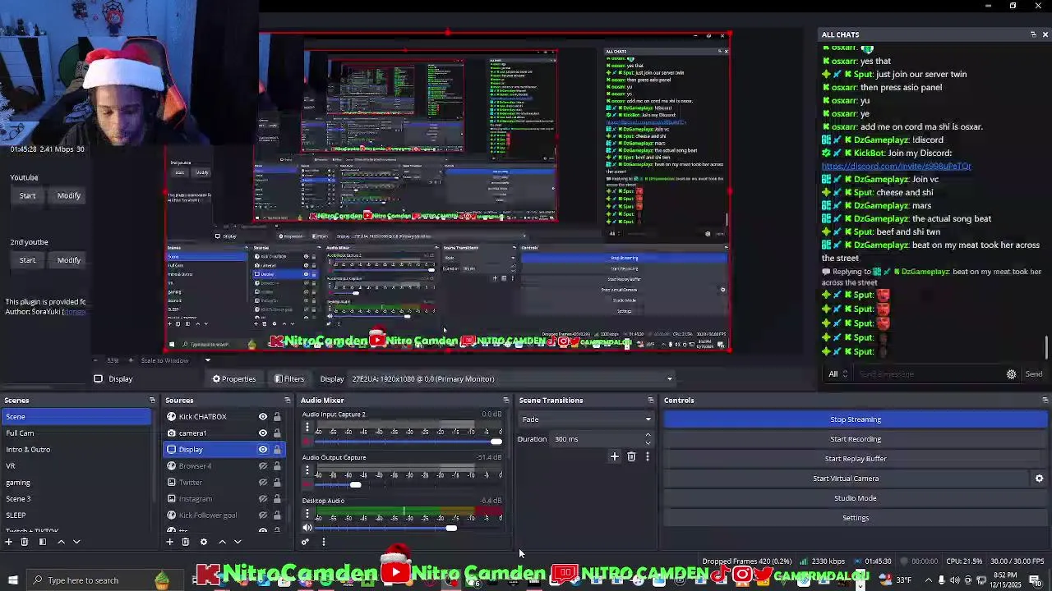Viewport: 1052px width, 591px height.
Task: Toggle lock on camera1 source
Action: pyautogui.click(x=277, y=433)
